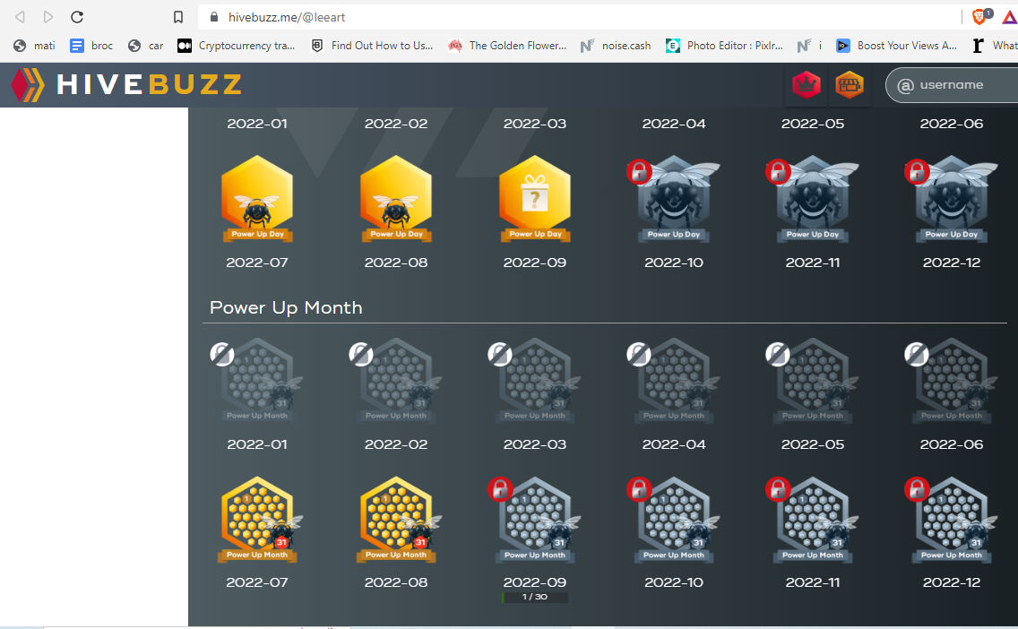This screenshot has height=629, width=1018.
Task: Open the 'Photo Editor : Pixlr...' bookmark
Action: (725, 46)
